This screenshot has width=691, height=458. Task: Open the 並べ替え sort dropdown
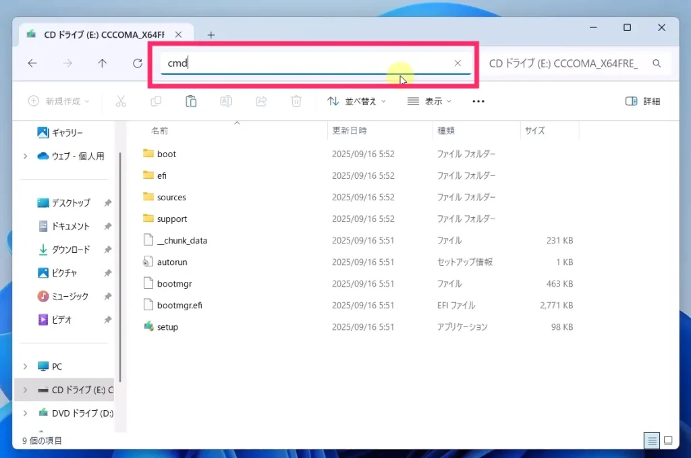pos(356,101)
